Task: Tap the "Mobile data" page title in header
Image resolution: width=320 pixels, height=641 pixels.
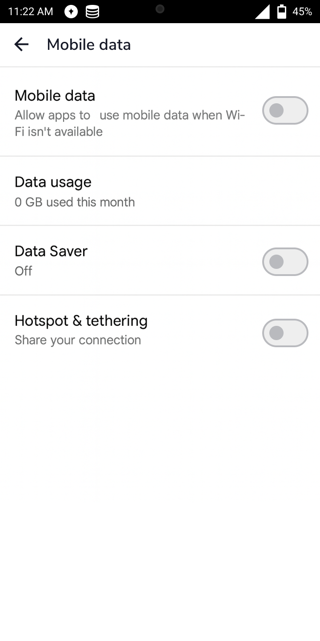Action: pyautogui.click(x=89, y=45)
